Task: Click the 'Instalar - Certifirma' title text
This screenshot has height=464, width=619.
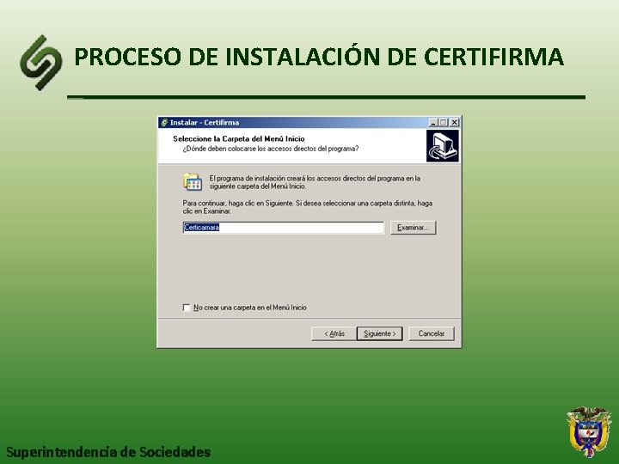Action: click(x=205, y=123)
